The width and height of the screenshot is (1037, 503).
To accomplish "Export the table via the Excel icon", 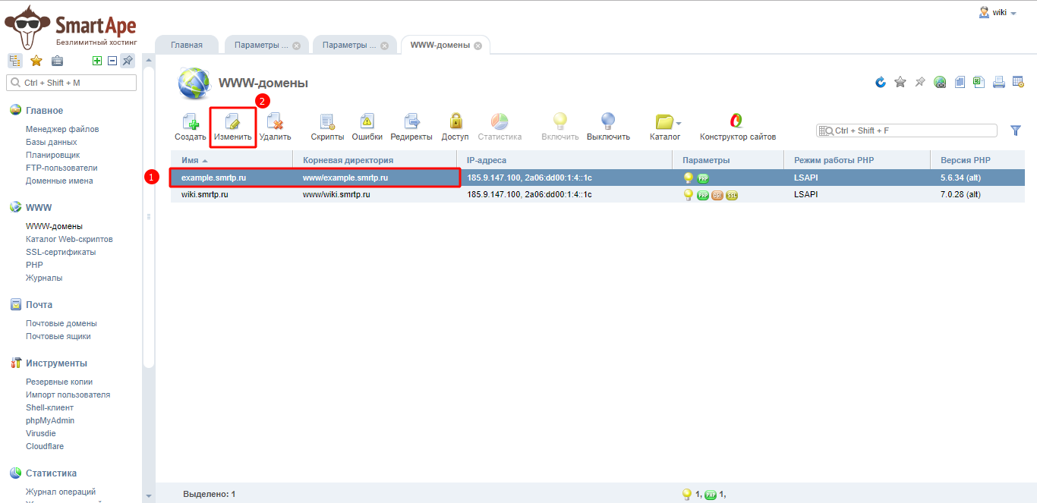I will pyautogui.click(x=979, y=82).
